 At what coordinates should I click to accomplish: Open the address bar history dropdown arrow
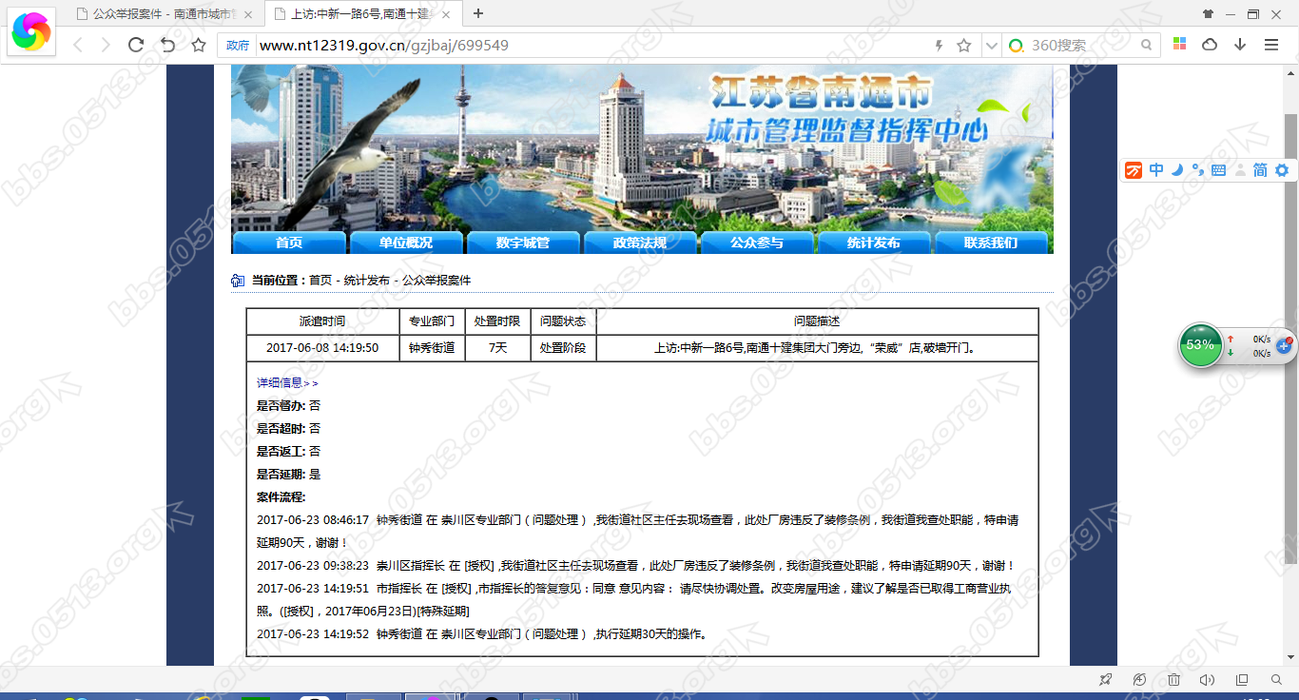pos(992,44)
